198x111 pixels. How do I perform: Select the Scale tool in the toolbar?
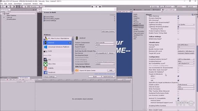tap(14, 7)
